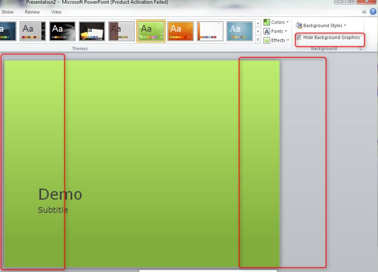
Task: Apply the light blue theme thumbnail
Action: (x=240, y=31)
